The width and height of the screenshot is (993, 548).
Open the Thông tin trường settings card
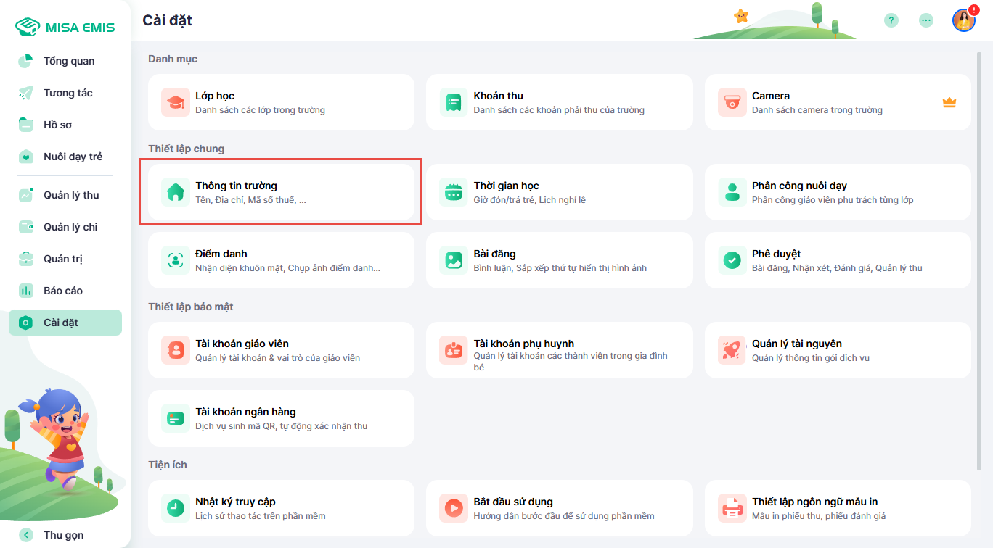click(x=281, y=192)
